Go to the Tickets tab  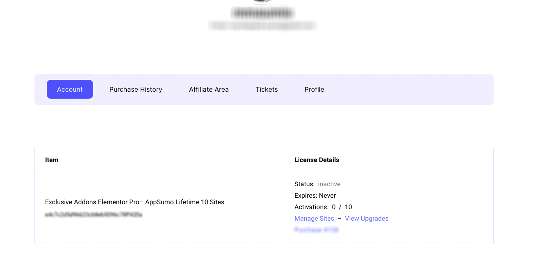click(267, 89)
